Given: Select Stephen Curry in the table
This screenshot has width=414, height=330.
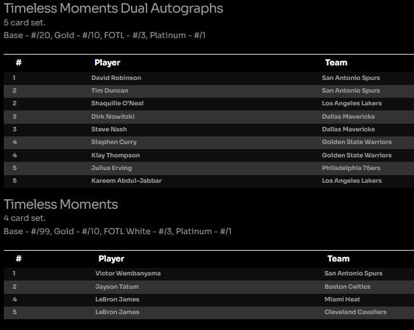Looking at the screenshot, I should (x=113, y=142).
